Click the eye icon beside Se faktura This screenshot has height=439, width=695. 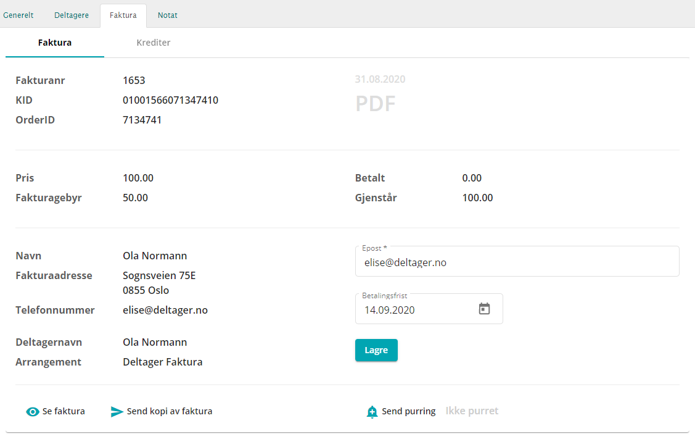click(32, 412)
